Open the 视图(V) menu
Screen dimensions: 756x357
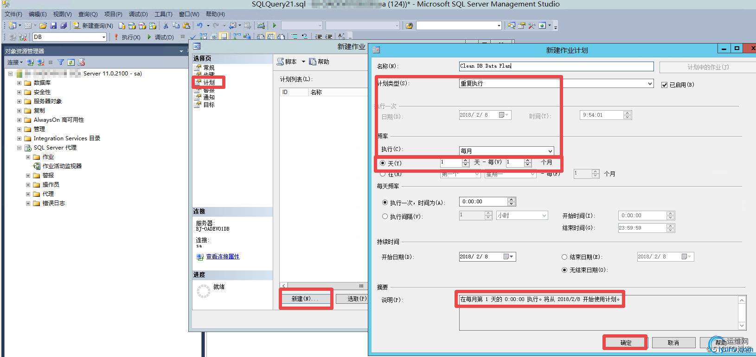pos(62,14)
